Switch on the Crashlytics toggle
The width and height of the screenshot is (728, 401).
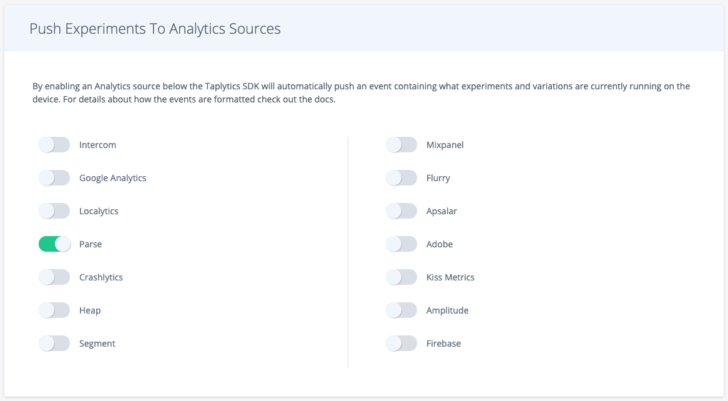[54, 277]
